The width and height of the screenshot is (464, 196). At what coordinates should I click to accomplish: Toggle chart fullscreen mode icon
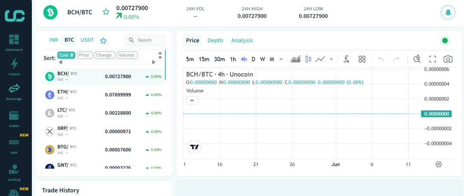(433, 59)
